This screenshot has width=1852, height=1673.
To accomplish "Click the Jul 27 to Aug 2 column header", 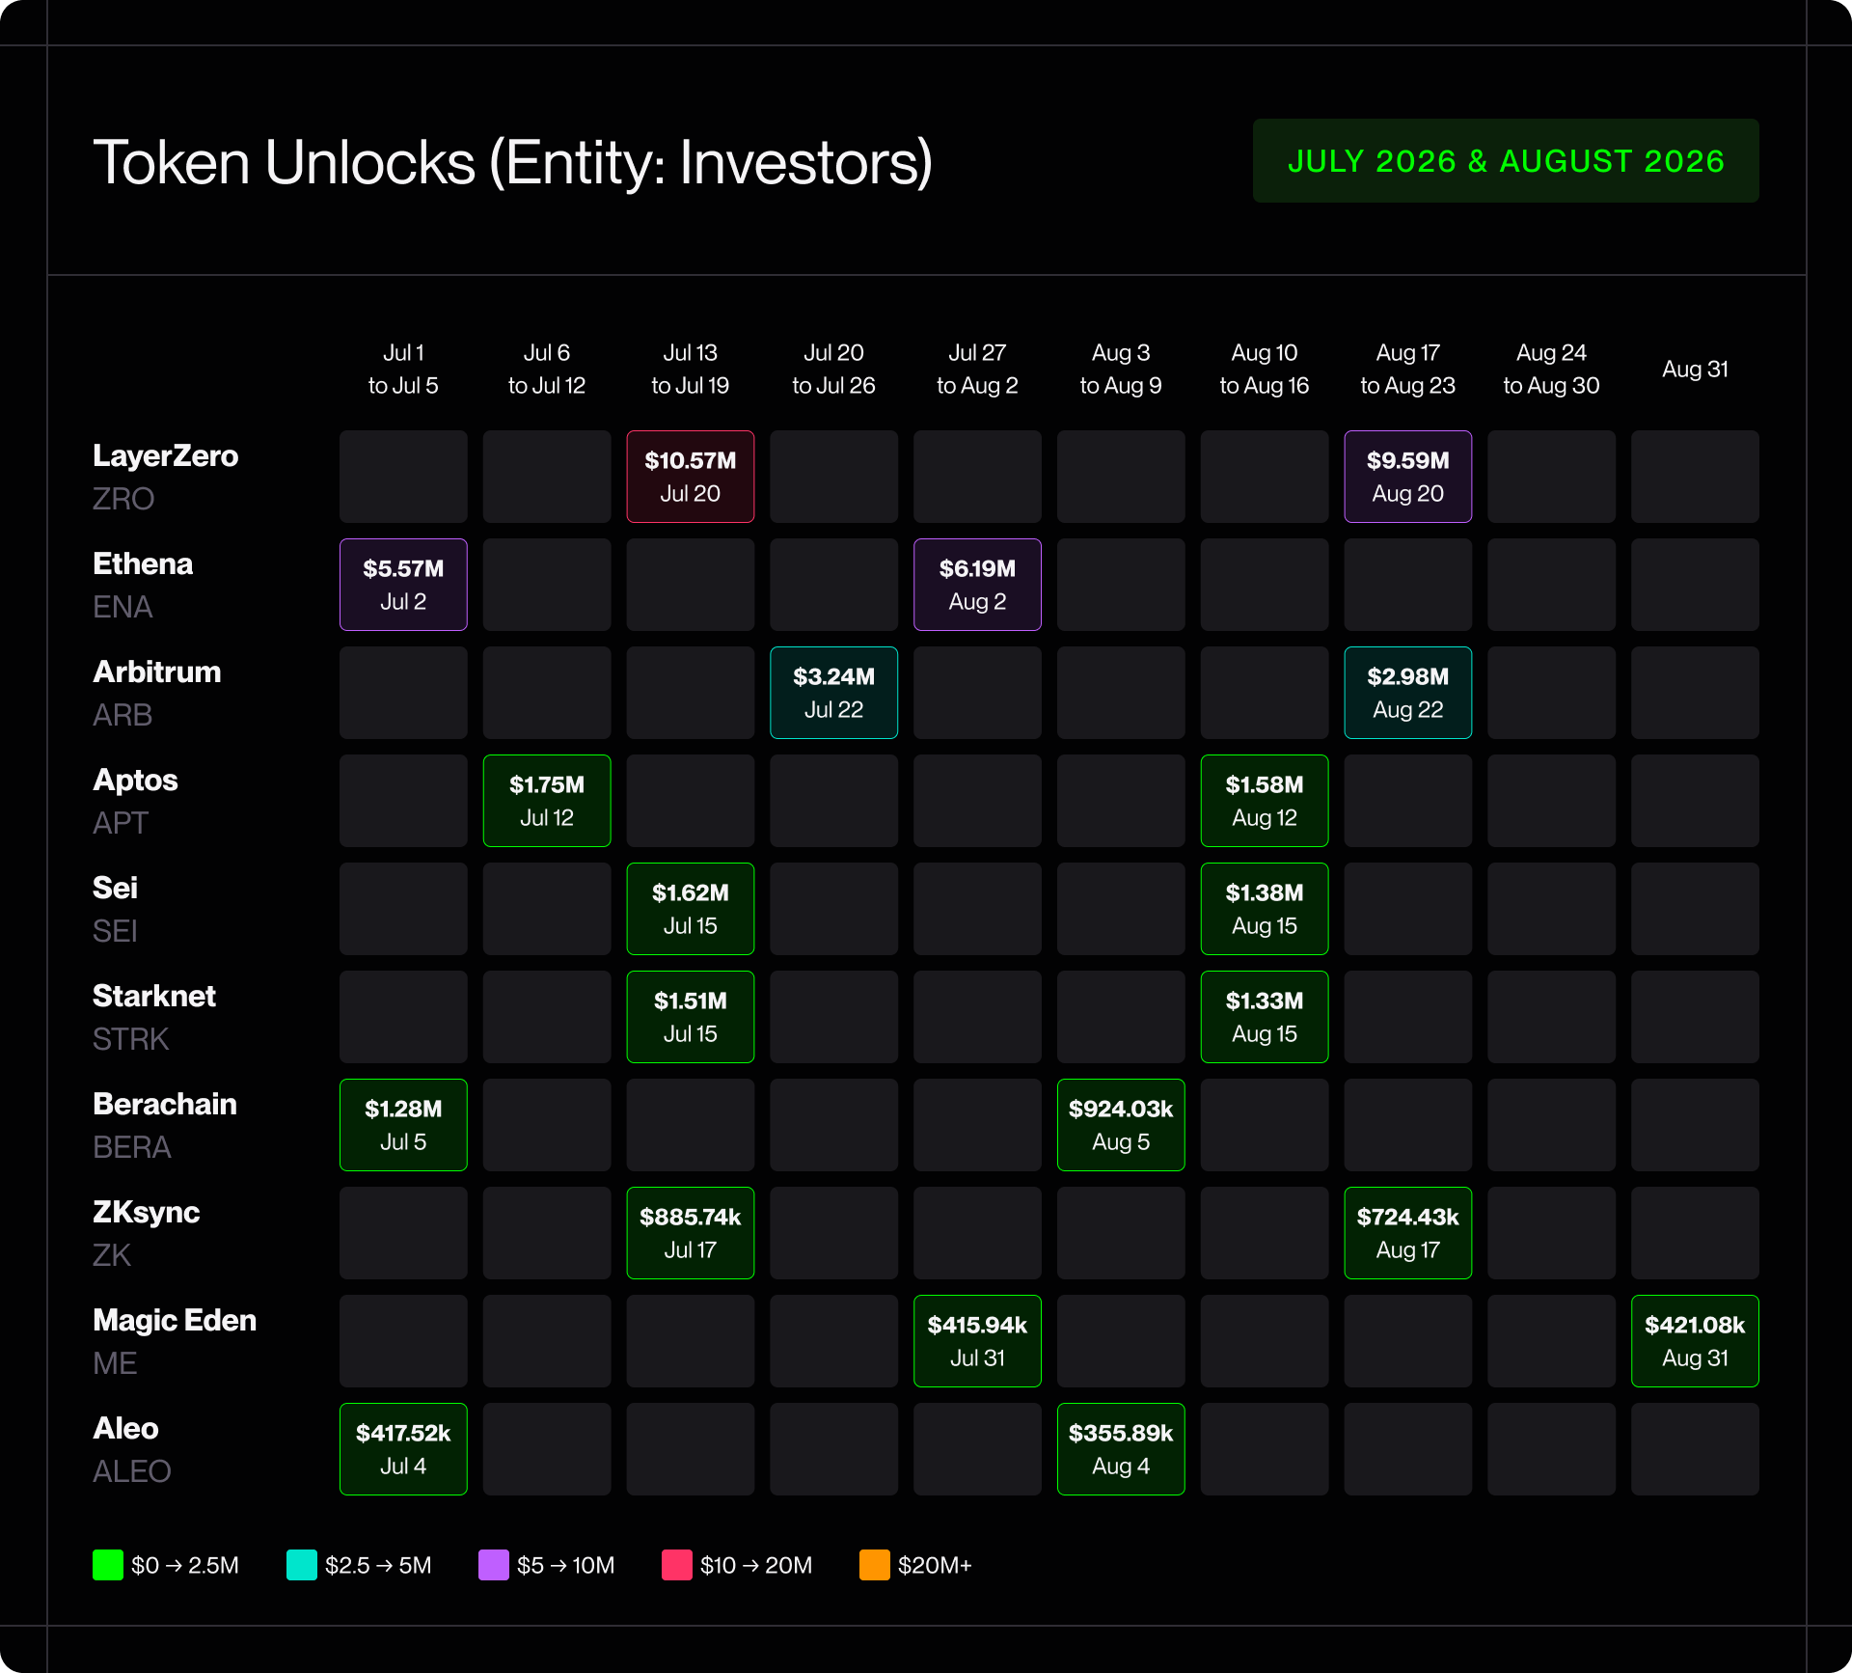I will 977,369.
